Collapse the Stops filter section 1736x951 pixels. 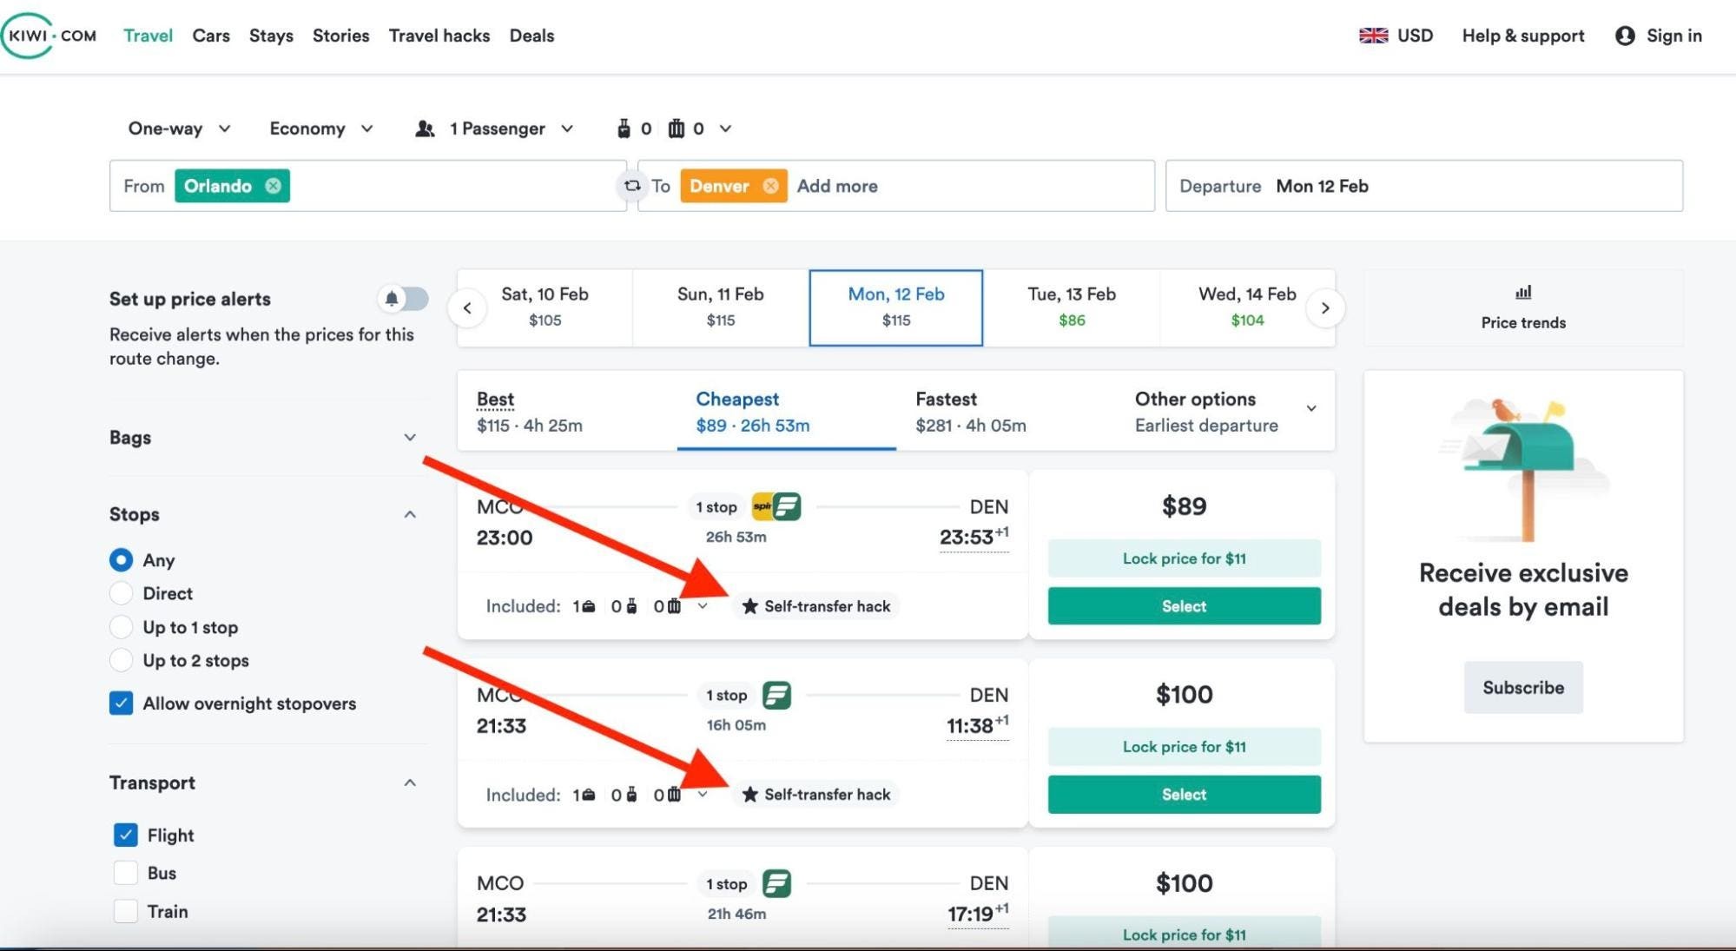click(x=410, y=514)
